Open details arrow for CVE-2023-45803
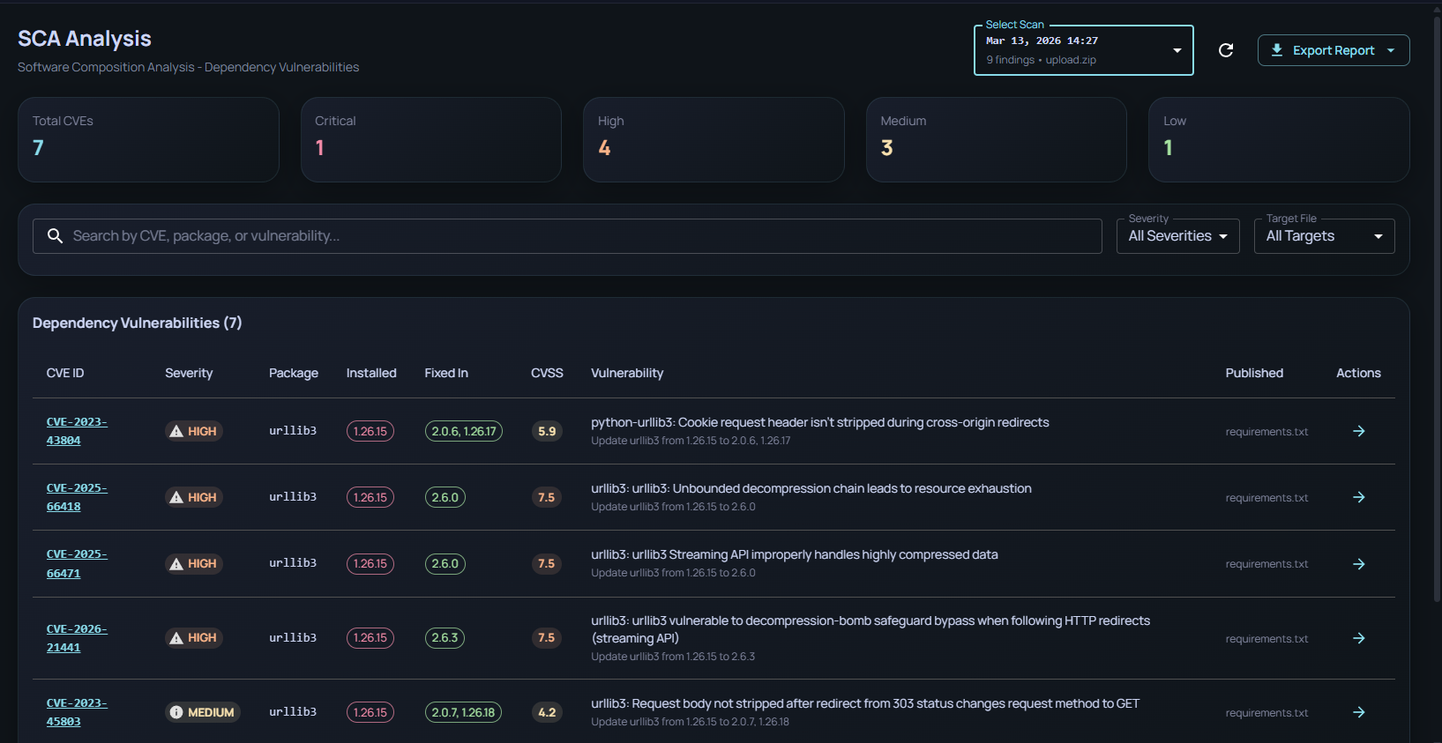This screenshot has height=743, width=1442. coord(1358,712)
